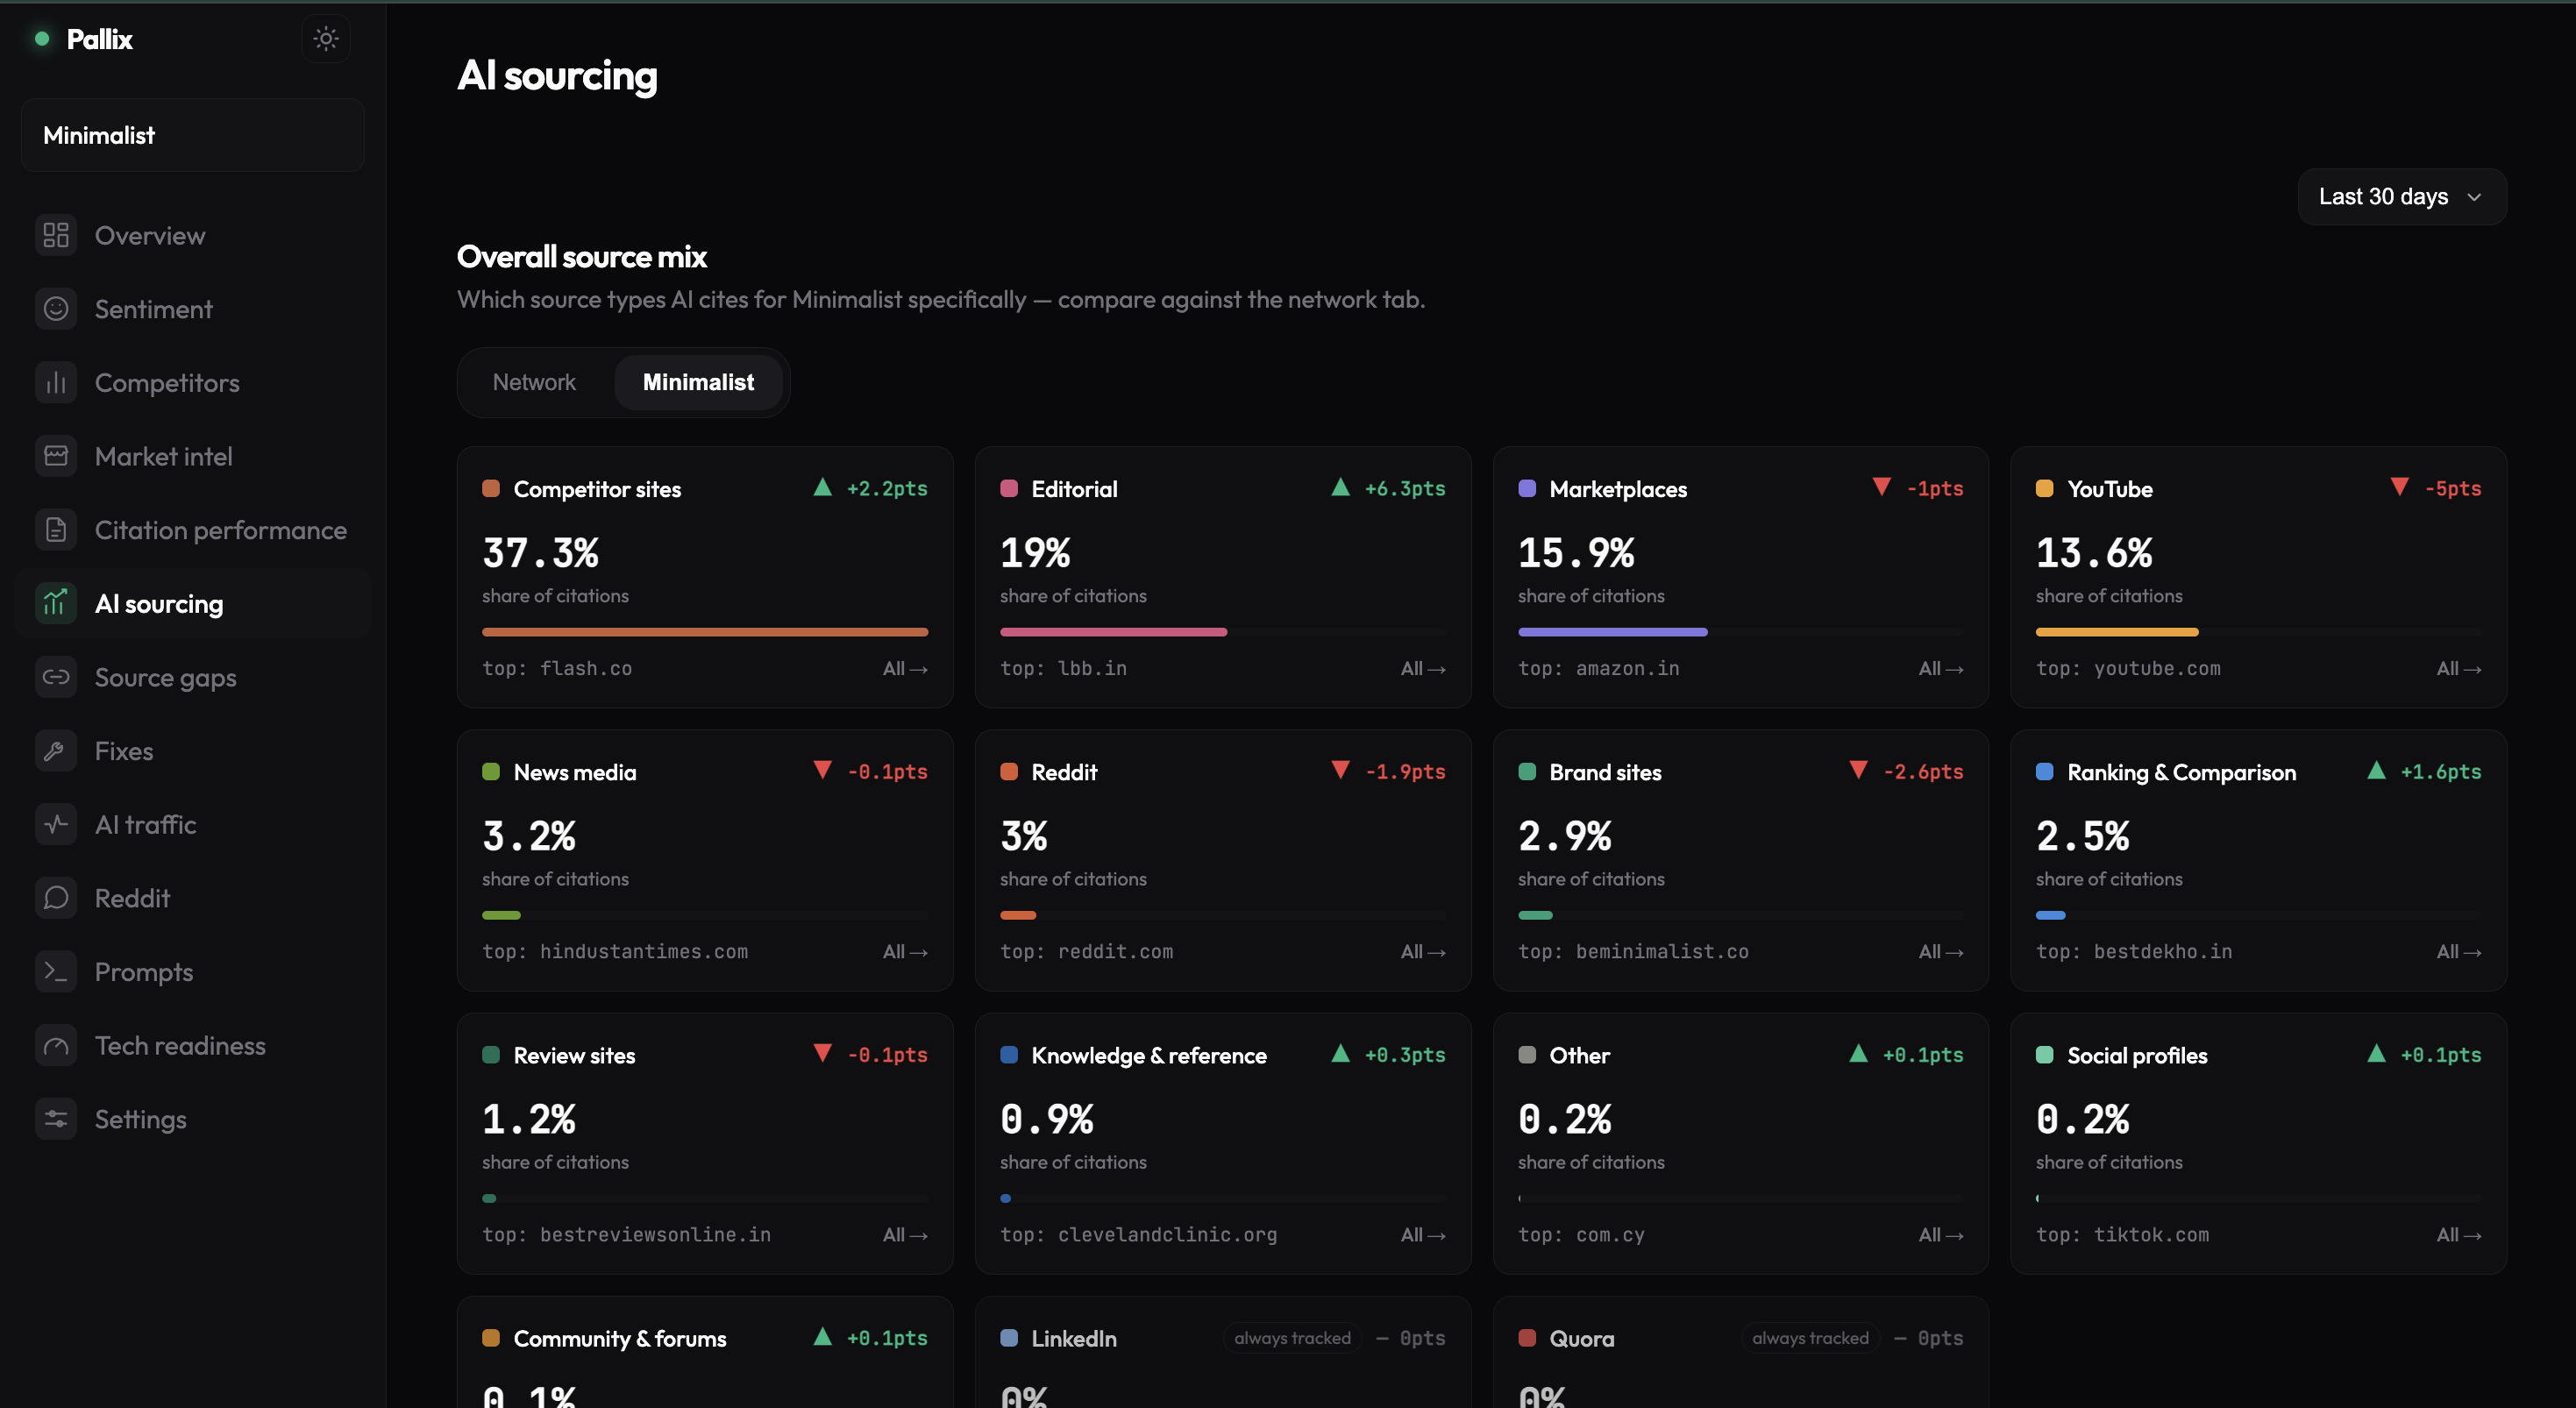Open the Overview grid icon
The height and width of the screenshot is (1408, 2576).
pos(56,235)
